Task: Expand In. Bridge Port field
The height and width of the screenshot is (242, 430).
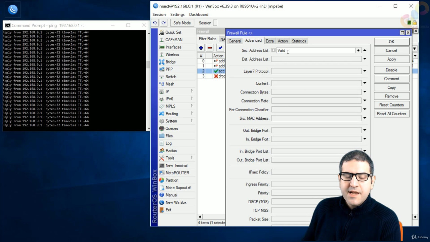Action: click(x=364, y=139)
